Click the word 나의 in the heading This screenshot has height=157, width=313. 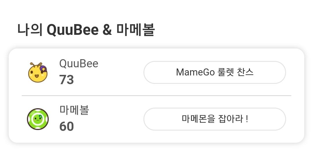click(x=30, y=30)
